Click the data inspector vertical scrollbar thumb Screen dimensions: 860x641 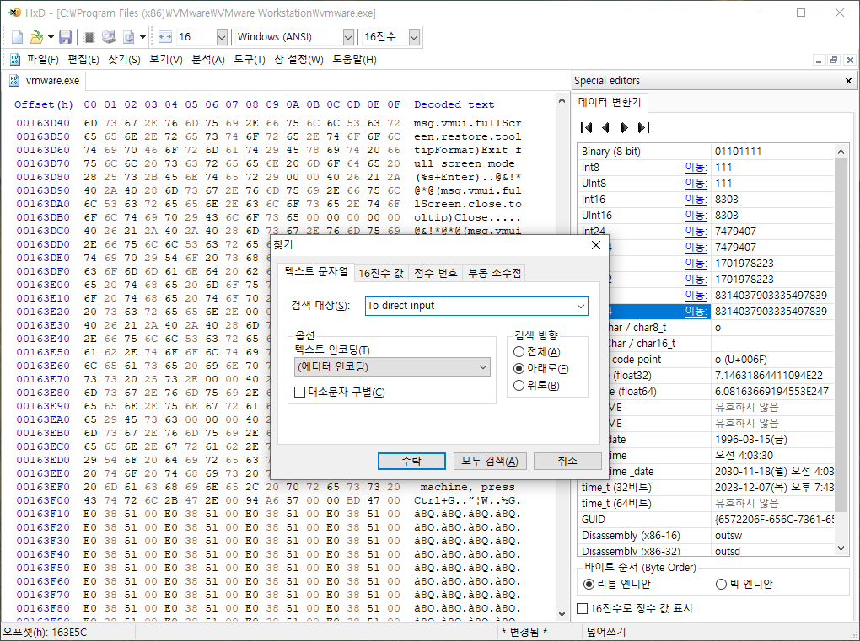coord(841,334)
